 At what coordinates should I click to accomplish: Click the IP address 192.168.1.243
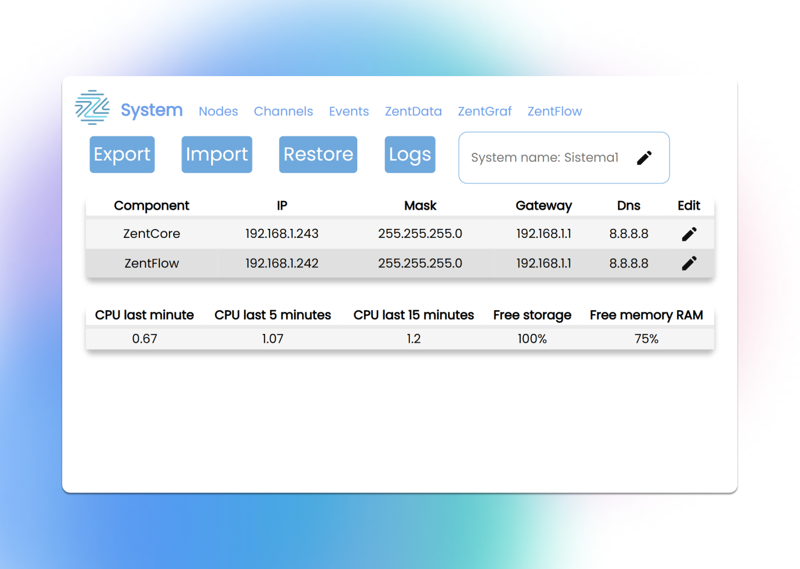282,233
